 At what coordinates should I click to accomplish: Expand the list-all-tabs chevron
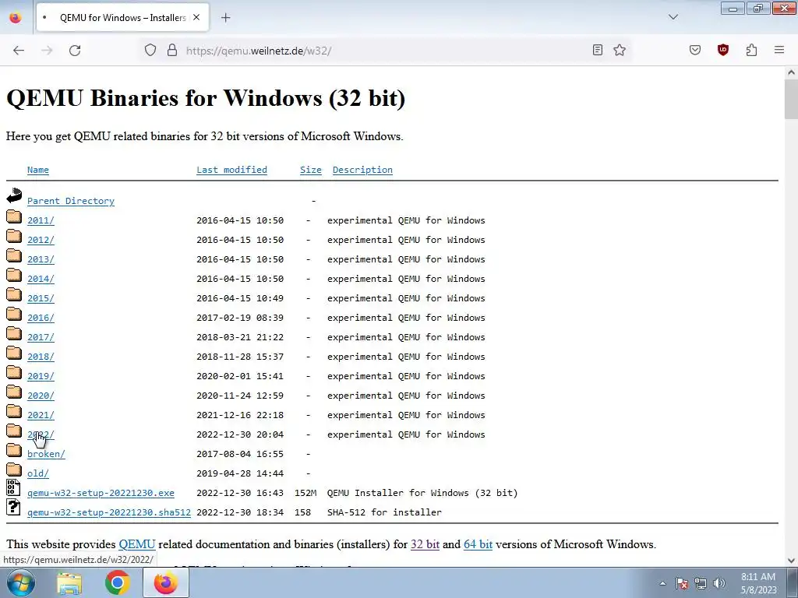(x=673, y=17)
